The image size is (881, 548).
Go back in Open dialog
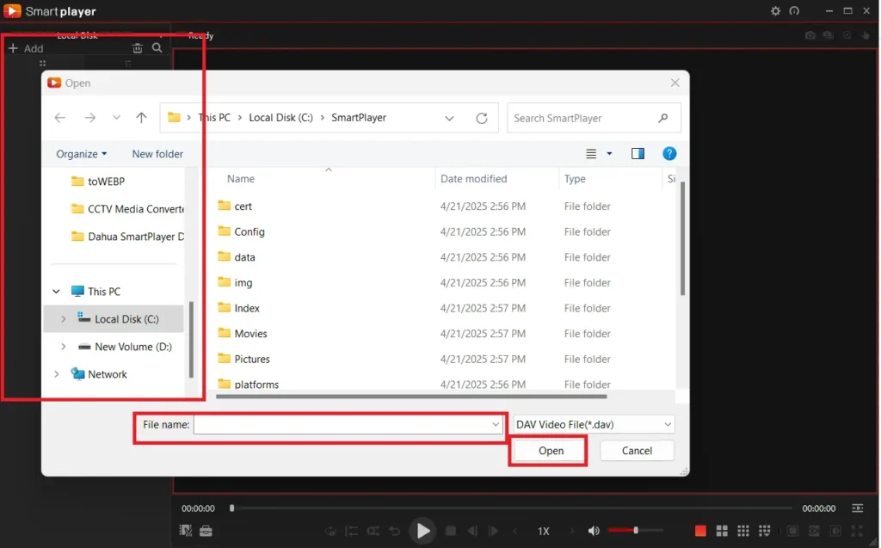59,118
